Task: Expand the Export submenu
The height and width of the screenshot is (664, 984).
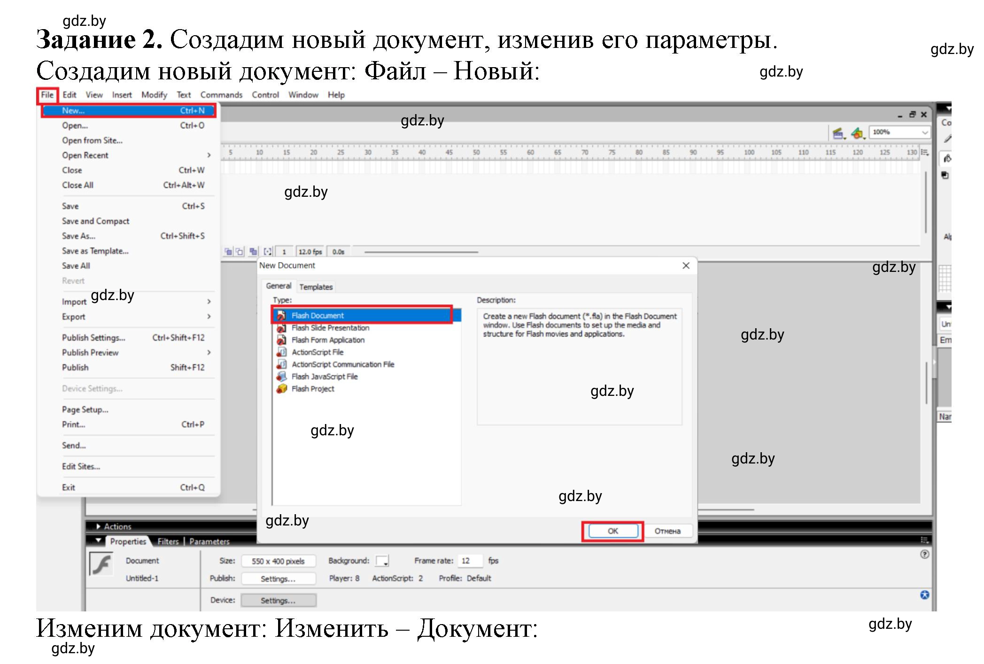Action: pos(209,317)
